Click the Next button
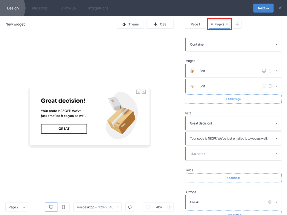 [x=263, y=8]
